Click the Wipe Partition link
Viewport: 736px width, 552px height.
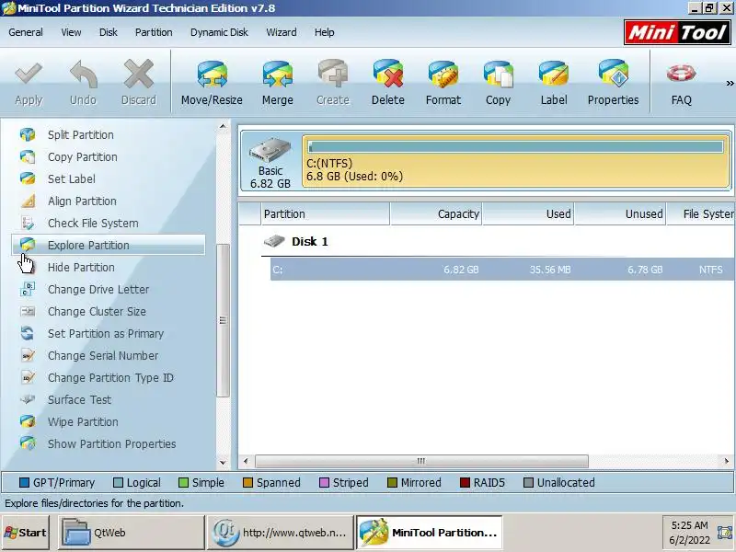click(83, 421)
